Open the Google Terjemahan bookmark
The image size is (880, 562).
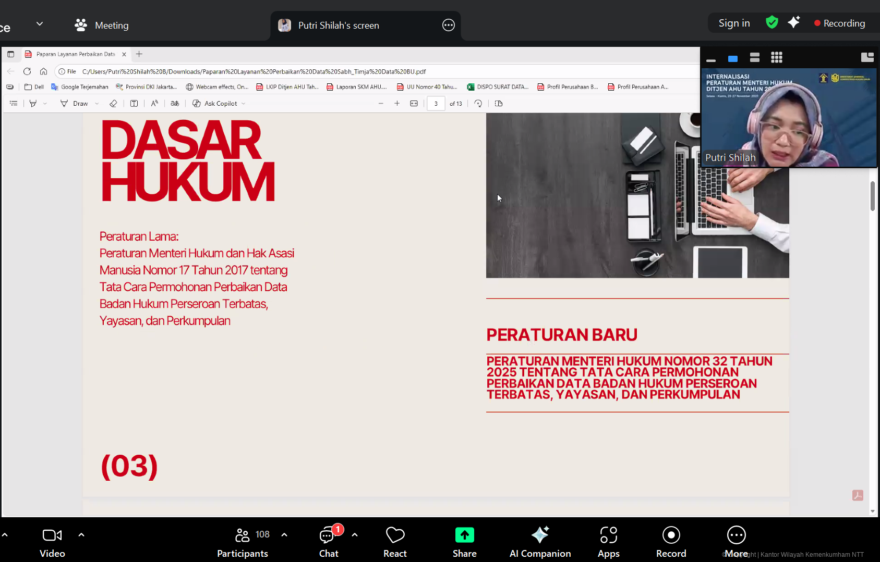[85, 86]
